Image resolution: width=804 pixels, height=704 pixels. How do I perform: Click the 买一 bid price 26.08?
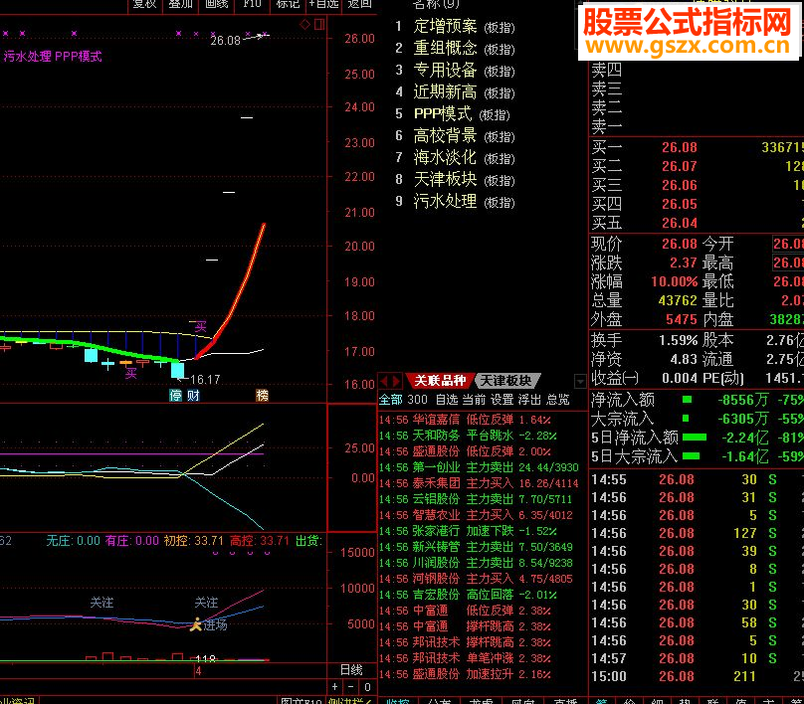coord(680,147)
